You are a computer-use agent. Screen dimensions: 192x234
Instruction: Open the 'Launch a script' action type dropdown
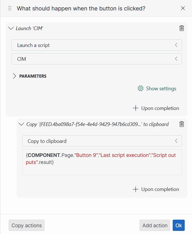(x=96, y=45)
